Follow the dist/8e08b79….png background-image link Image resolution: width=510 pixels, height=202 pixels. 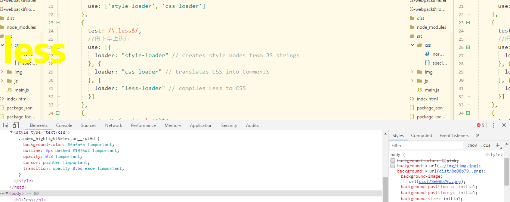point(440,181)
